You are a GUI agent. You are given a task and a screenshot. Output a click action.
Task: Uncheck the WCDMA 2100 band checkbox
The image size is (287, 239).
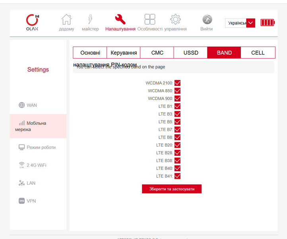click(177, 83)
